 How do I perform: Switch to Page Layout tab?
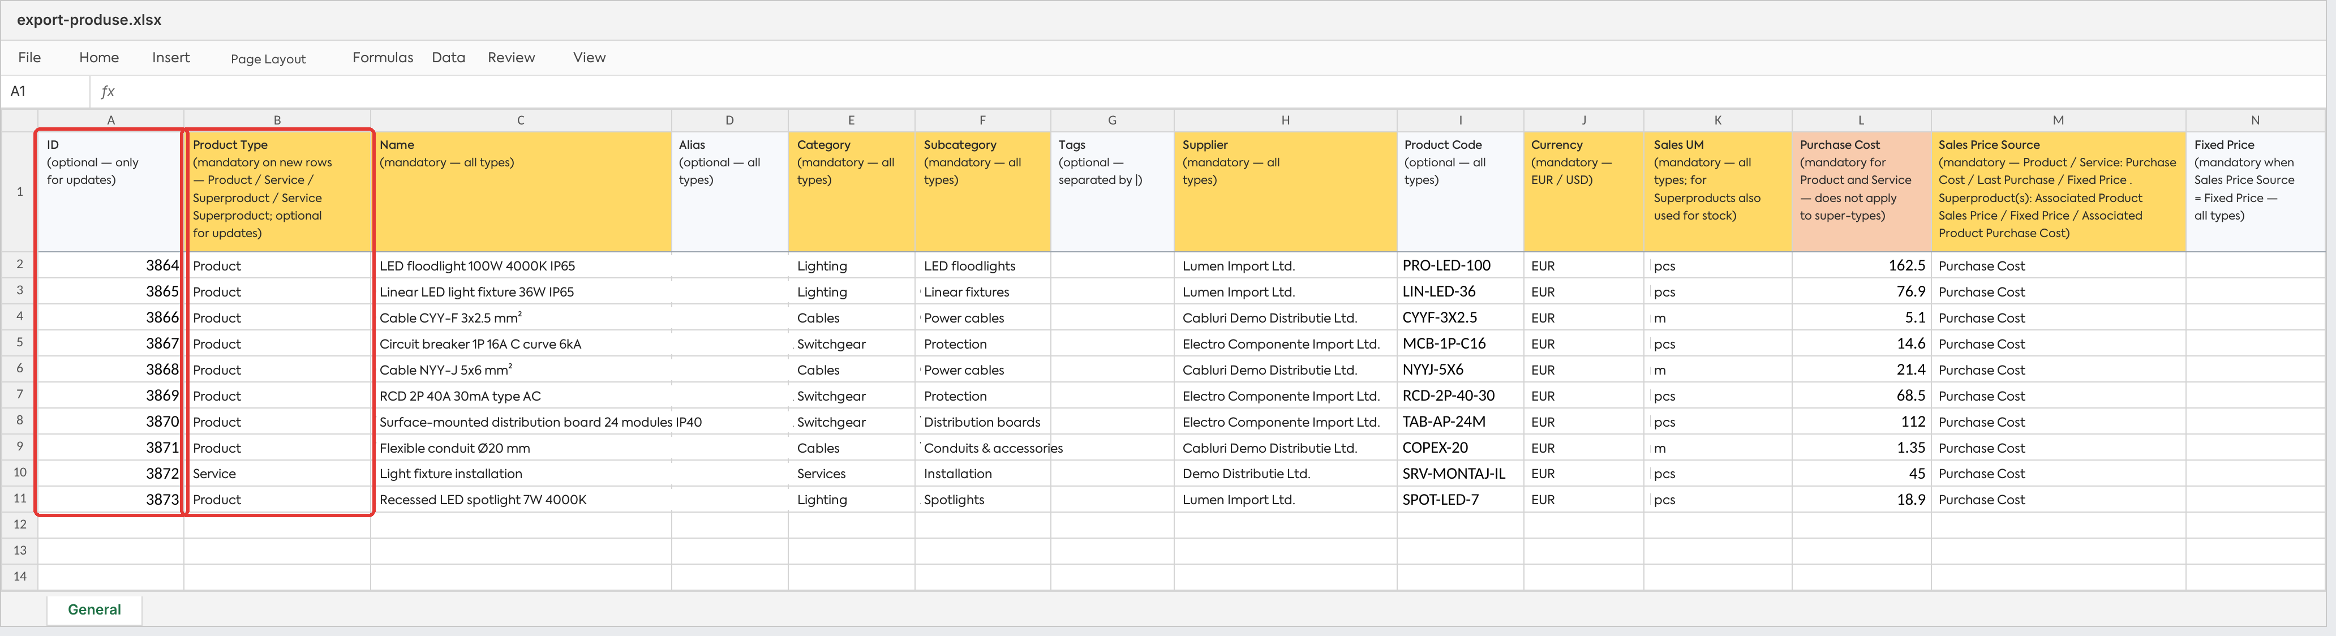[x=268, y=59]
